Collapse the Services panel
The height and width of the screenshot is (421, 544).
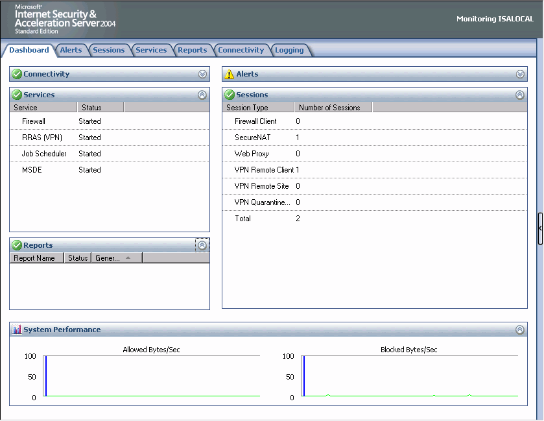(x=202, y=95)
